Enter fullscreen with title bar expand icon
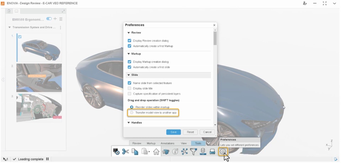341x163 pixels. (325, 4)
